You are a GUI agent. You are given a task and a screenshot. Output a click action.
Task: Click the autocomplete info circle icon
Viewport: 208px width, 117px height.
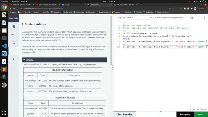point(182,18)
